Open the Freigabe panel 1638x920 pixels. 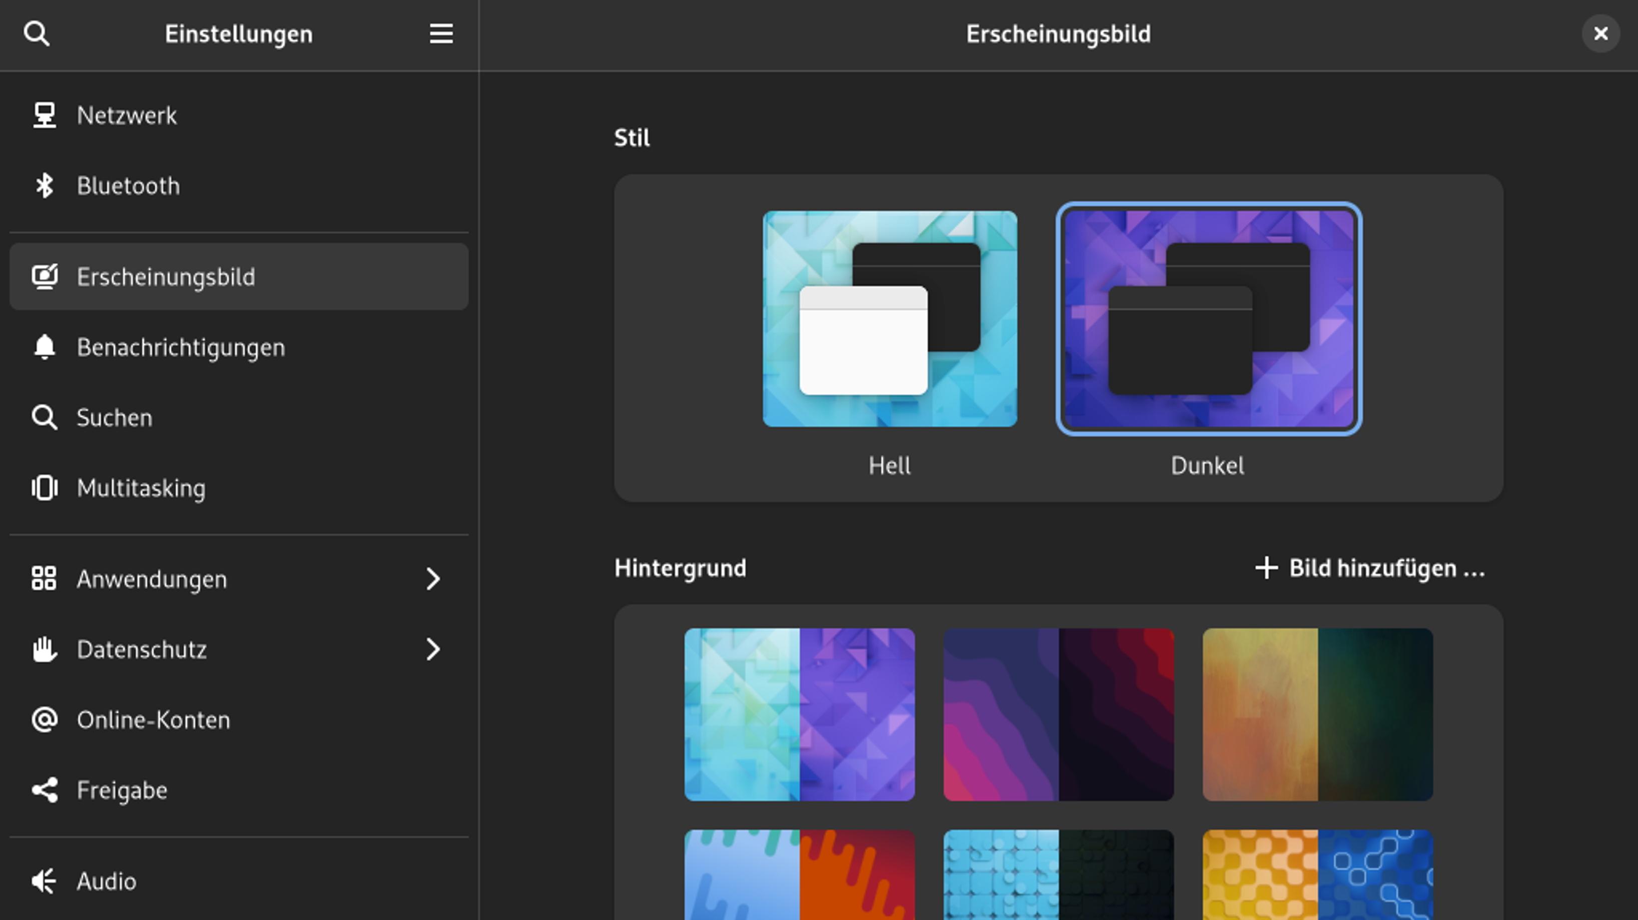point(239,790)
